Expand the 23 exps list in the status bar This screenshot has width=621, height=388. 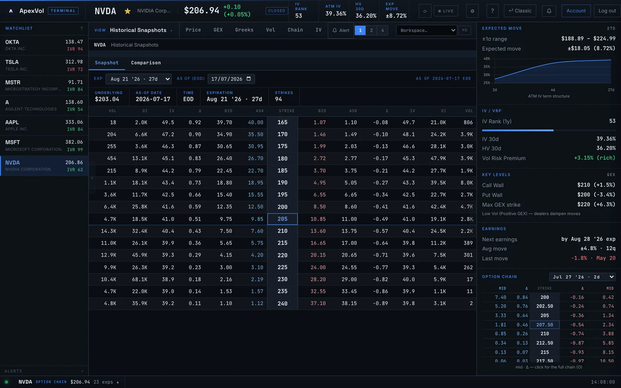click(106, 382)
